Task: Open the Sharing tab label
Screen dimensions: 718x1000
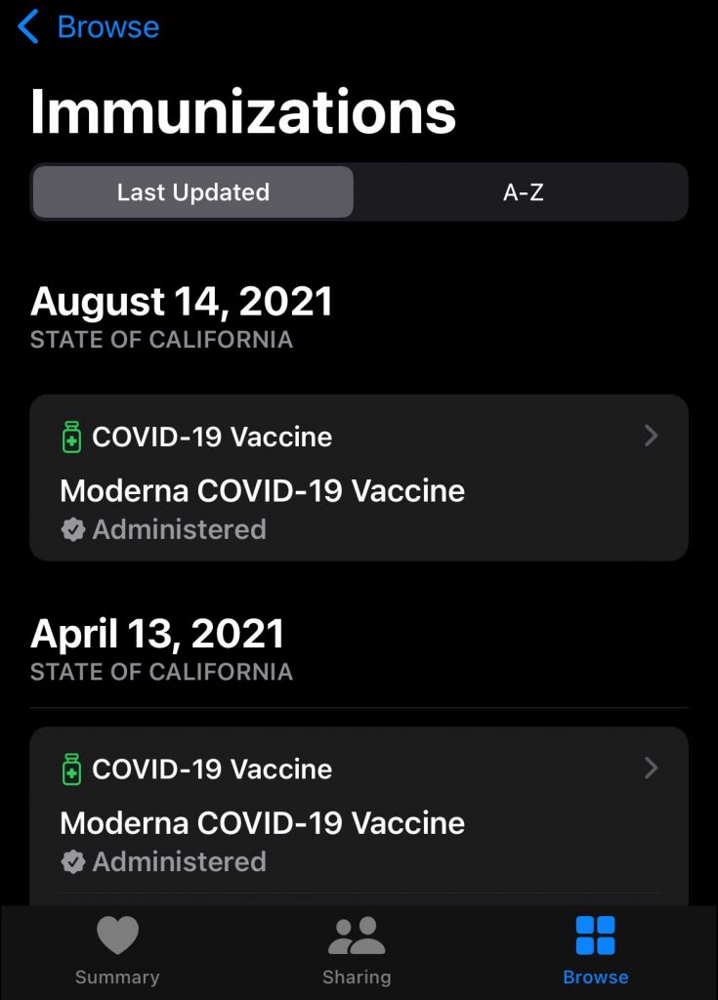Action: click(357, 977)
